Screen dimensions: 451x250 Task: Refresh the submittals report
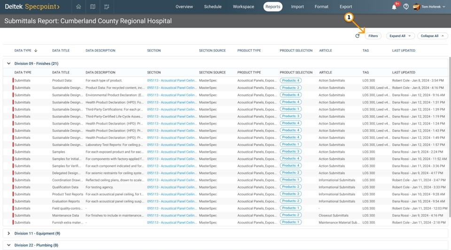pyautogui.click(x=358, y=36)
